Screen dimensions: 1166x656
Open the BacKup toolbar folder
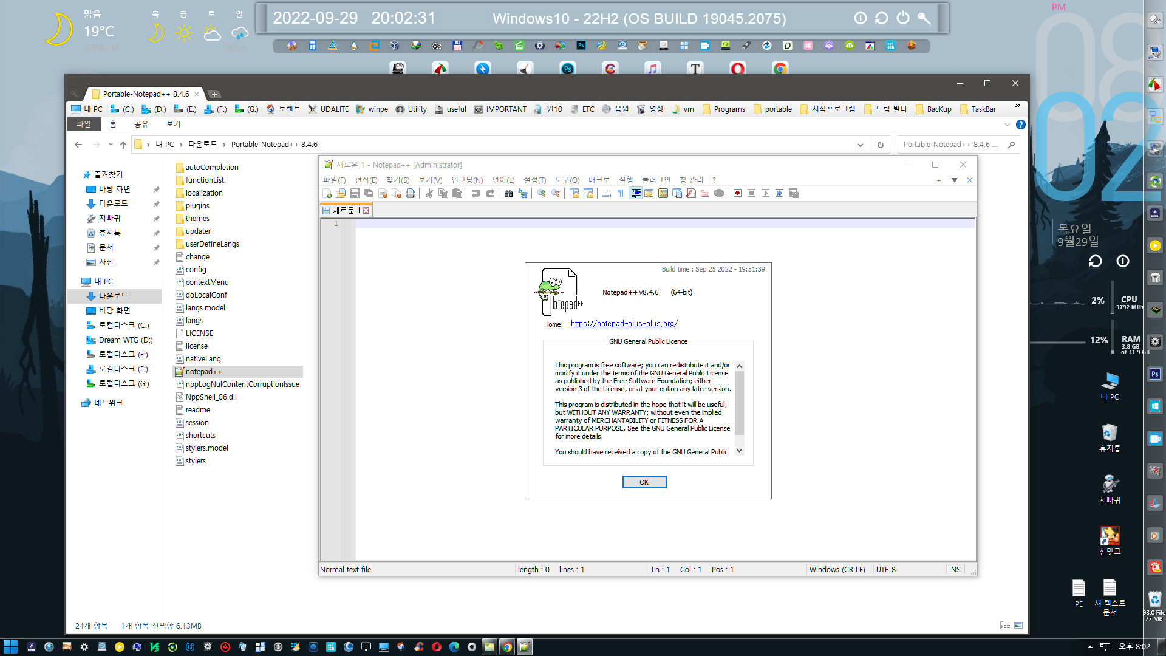(x=933, y=109)
